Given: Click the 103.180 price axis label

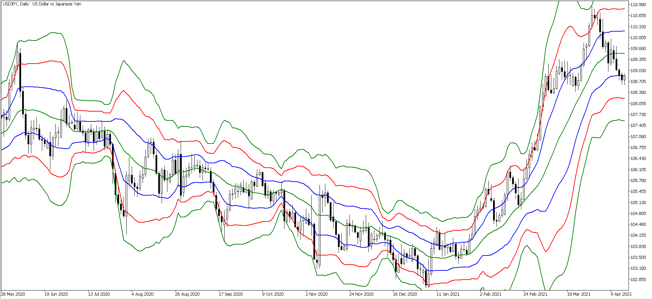Looking at the screenshot, I should (638, 268).
